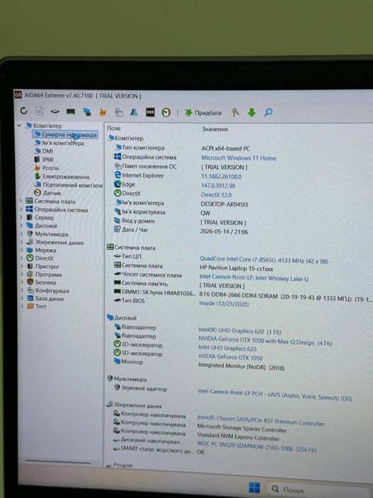
Task: Expand the Операційна система tree node
Action: coord(21,209)
